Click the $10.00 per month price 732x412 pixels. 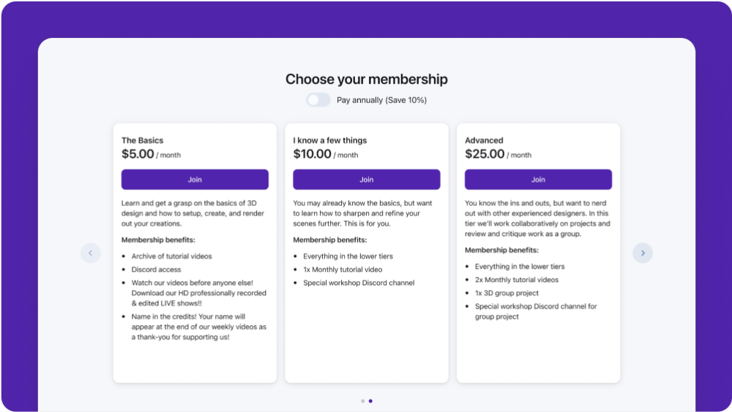(326, 154)
